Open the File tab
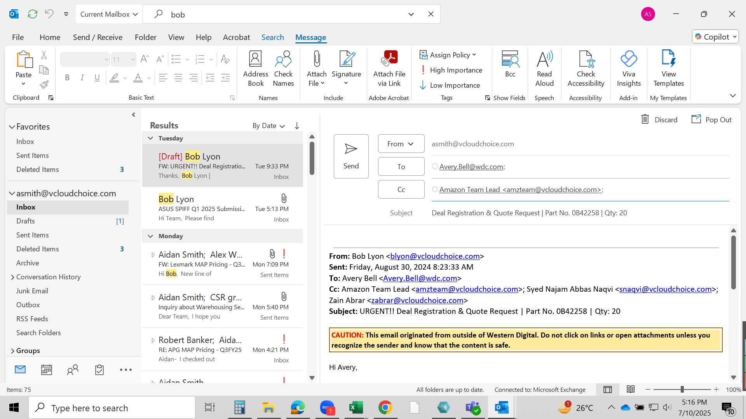Screen dimensions: 746x419 pos(18,37)
